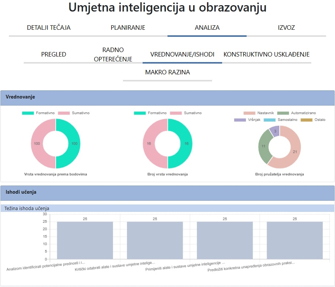Toggle Formativno legend in the points chart
The height and width of the screenshot is (287, 335).
(38, 113)
